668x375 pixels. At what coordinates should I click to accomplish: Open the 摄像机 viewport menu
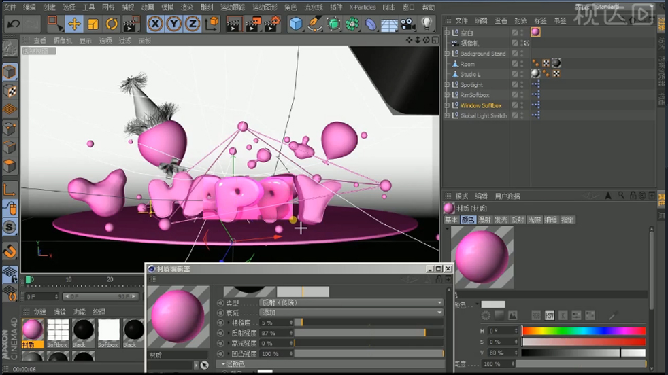63,41
